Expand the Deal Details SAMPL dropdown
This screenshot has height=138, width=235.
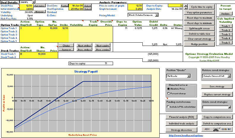[33, 2]
